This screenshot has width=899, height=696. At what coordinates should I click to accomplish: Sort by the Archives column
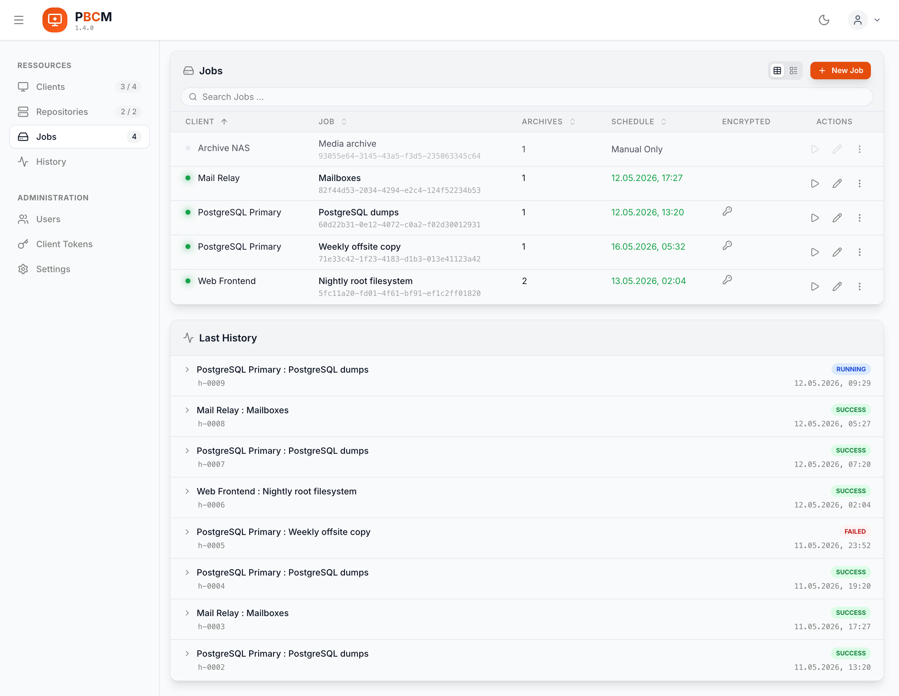pos(548,121)
